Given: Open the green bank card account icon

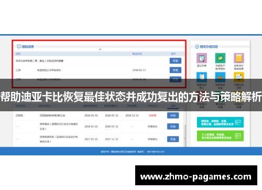Looking at the screenshot, I should [220, 58].
